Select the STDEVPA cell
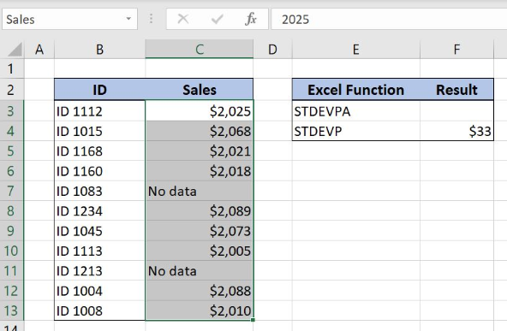This screenshot has width=507, height=331. [x=355, y=111]
